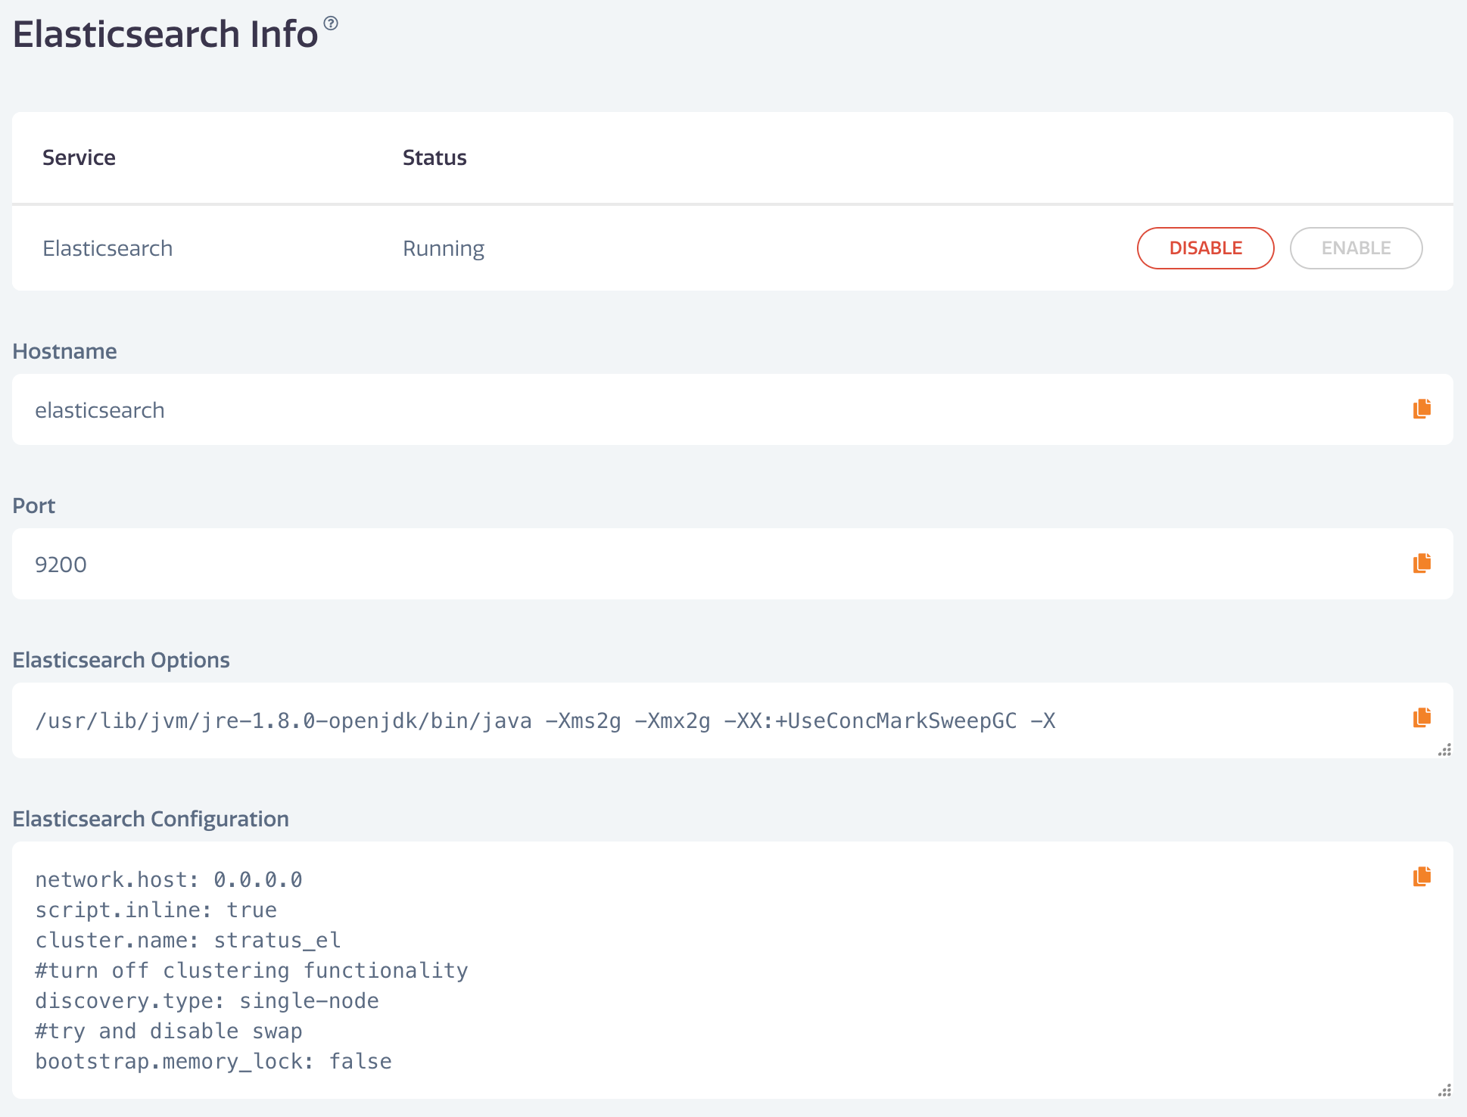The width and height of the screenshot is (1467, 1117).
Task: Click the line 'network.host: 0.0.0.0'
Action: pos(169,879)
